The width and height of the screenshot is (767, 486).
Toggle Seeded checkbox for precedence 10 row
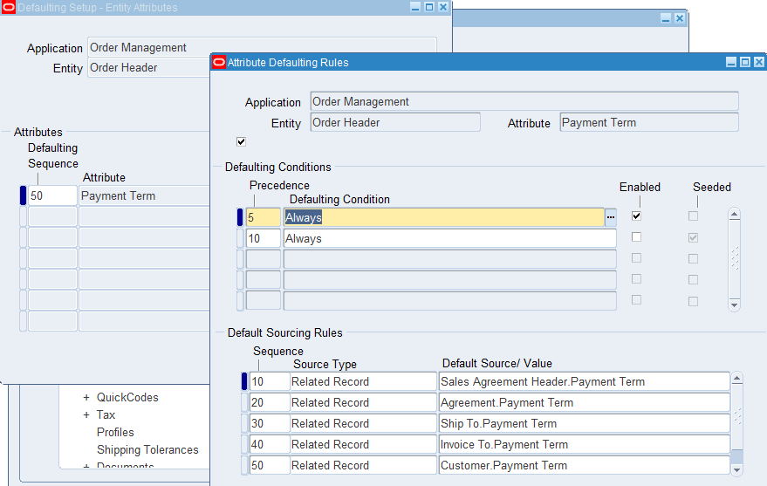point(693,237)
